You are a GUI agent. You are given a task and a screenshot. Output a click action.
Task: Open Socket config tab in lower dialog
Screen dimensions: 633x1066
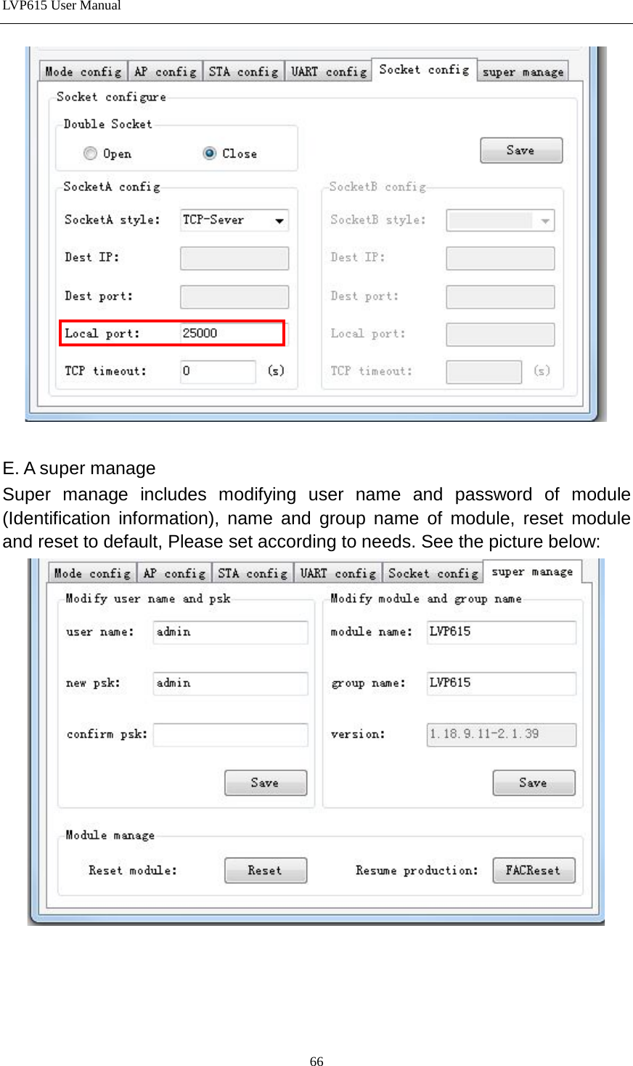[x=433, y=573]
